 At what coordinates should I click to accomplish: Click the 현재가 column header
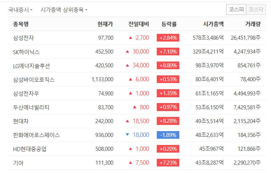pos(105,24)
